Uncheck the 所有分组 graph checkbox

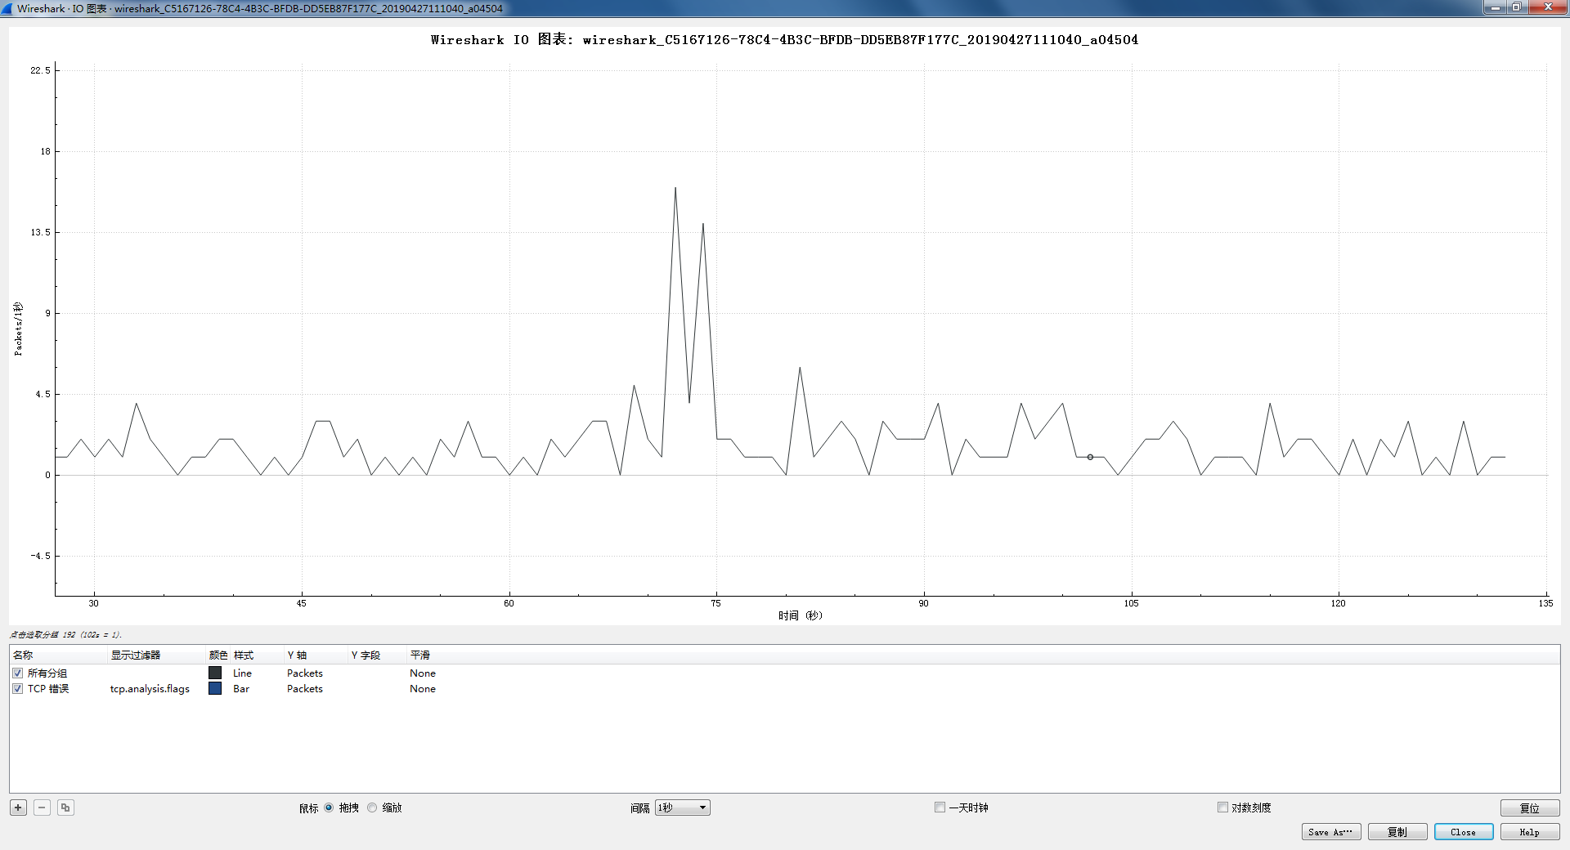[17, 673]
